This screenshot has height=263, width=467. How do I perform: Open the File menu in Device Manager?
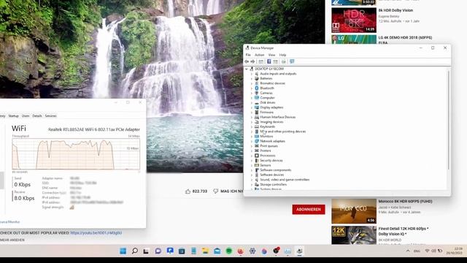tap(248, 55)
